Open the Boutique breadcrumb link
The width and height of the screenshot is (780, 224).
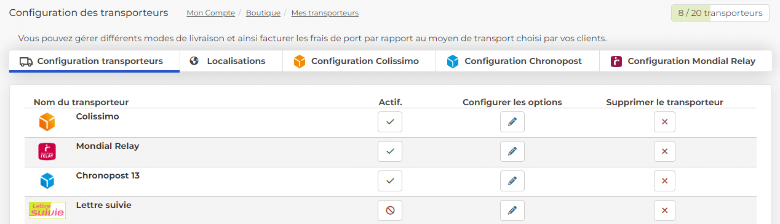[263, 13]
